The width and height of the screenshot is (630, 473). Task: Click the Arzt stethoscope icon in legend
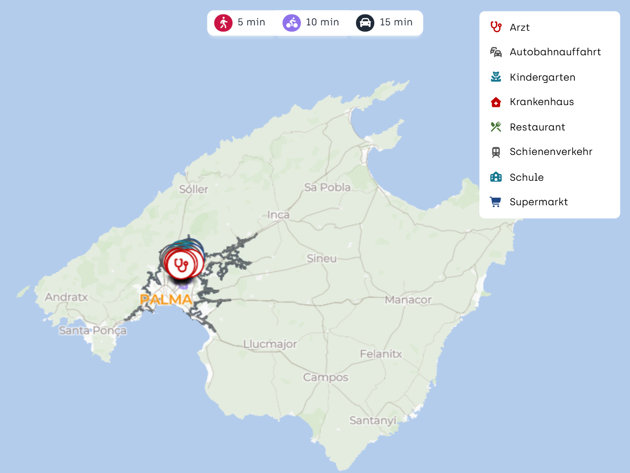point(496,27)
